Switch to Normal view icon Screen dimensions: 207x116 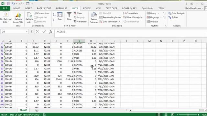[x=159, y=115]
